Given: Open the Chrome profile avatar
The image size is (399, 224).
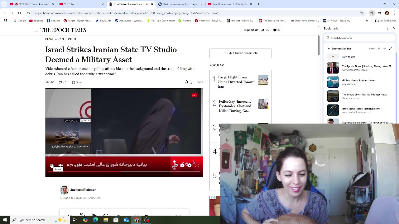Looking at the screenshot, I should [387, 13].
